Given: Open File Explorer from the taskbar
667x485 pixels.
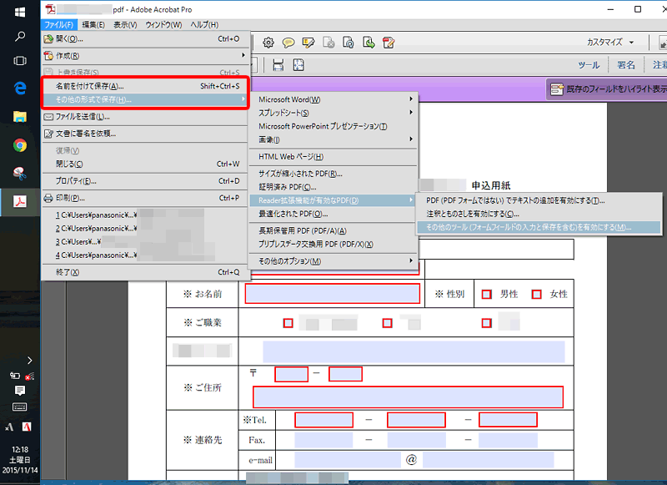Looking at the screenshot, I should (x=19, y=116).
